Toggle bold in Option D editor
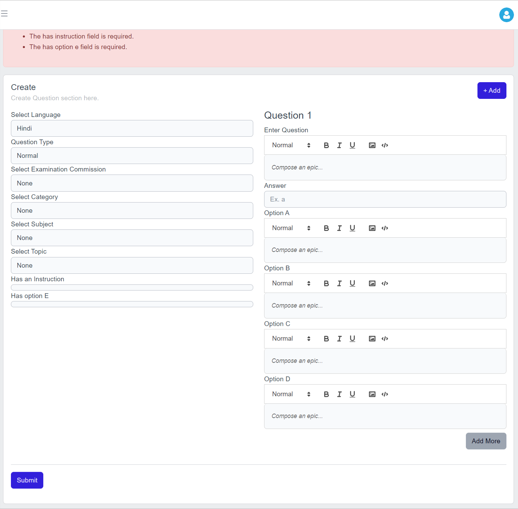The width and height of the screenshot is (518, 509). (326, 394)
